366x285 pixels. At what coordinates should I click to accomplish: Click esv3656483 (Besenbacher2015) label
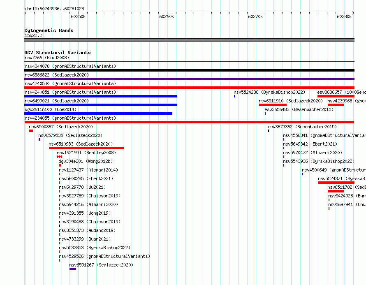click(x=299, y=109)
